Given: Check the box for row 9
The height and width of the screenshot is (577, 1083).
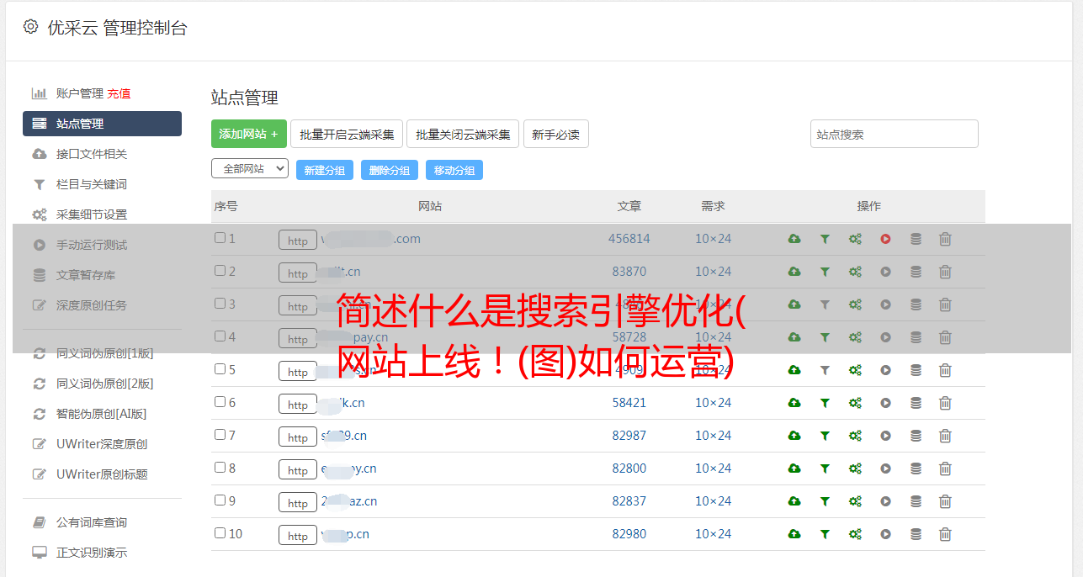Looking at the screenshot, I should 220,500.
